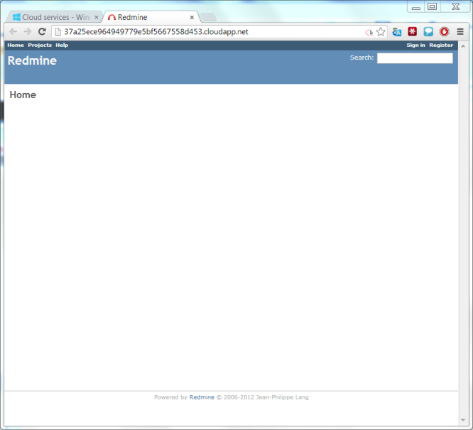Open Projects in the top menu
473x430 pixels.
(x=40, y=45)
